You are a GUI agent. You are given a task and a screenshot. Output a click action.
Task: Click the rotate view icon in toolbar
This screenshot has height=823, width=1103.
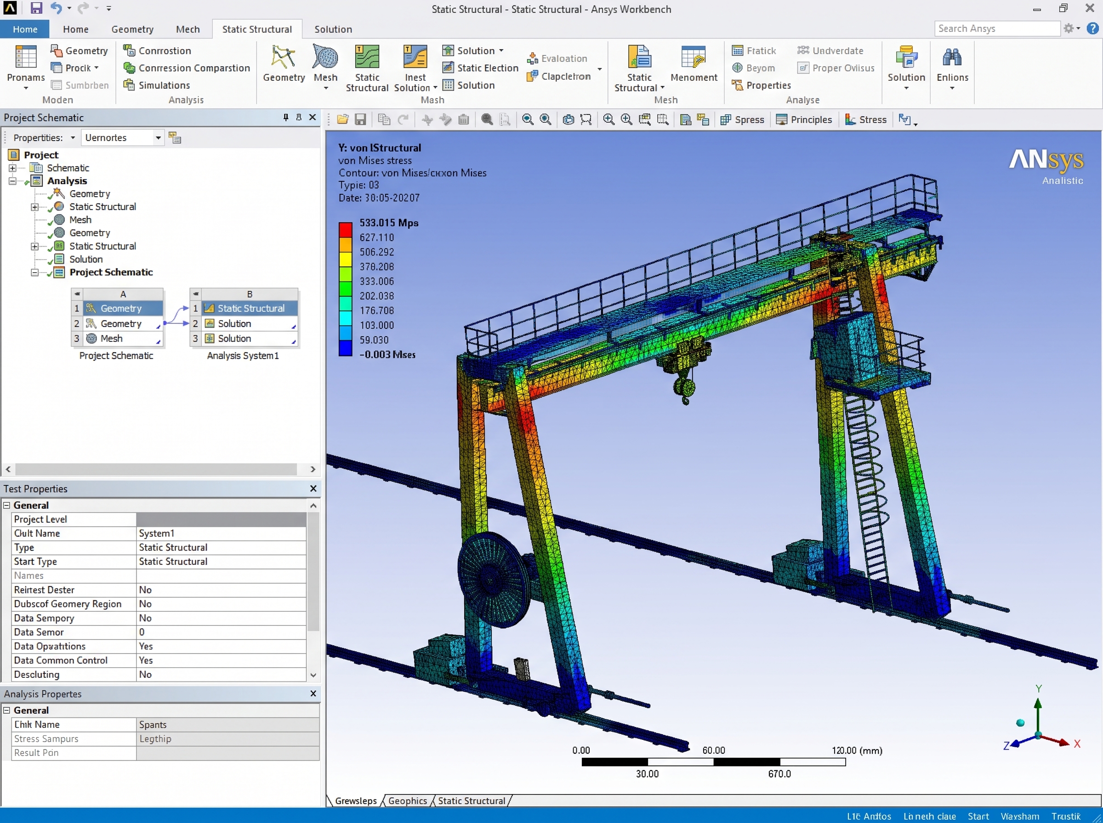pyautogui.click(x=568, y=119)
